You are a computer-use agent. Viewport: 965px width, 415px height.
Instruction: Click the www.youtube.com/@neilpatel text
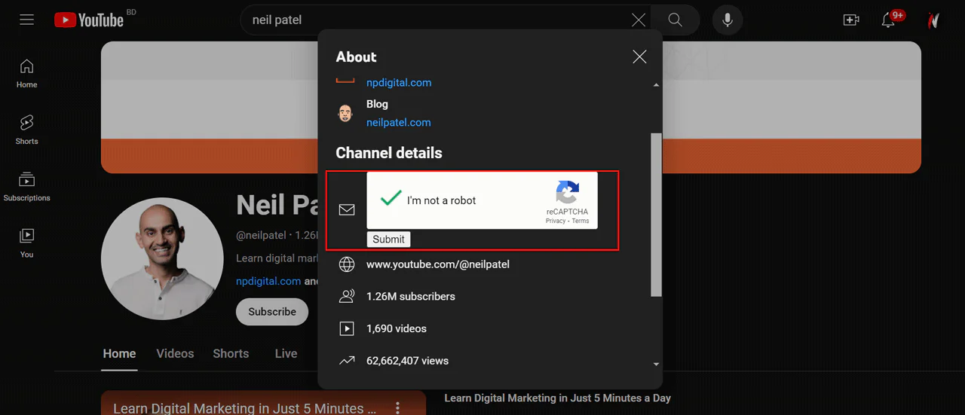coord(438,264)
